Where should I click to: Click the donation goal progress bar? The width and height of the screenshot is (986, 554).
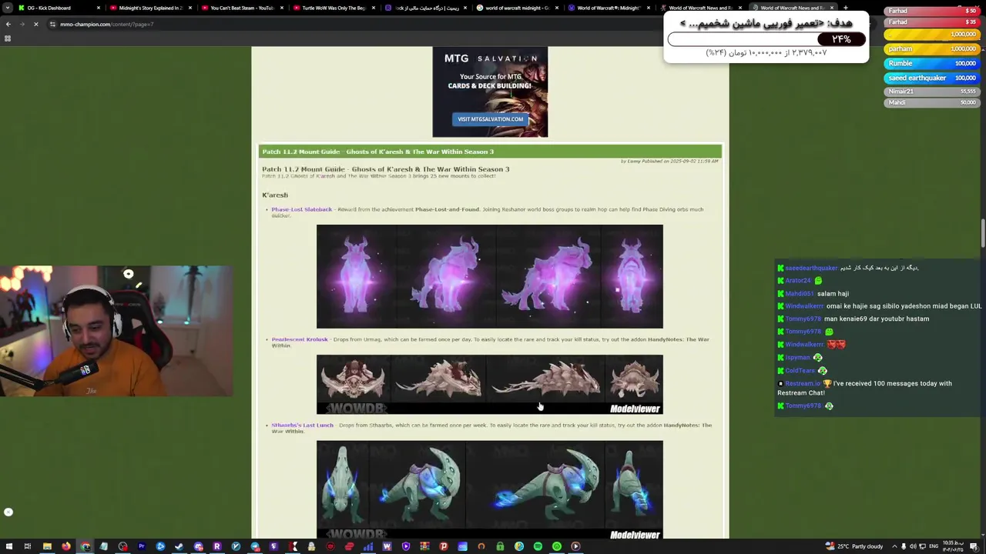coord(766,39)
